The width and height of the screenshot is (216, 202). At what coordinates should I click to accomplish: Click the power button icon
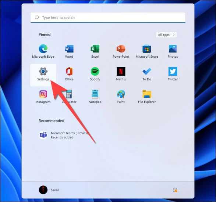(175, 190)
